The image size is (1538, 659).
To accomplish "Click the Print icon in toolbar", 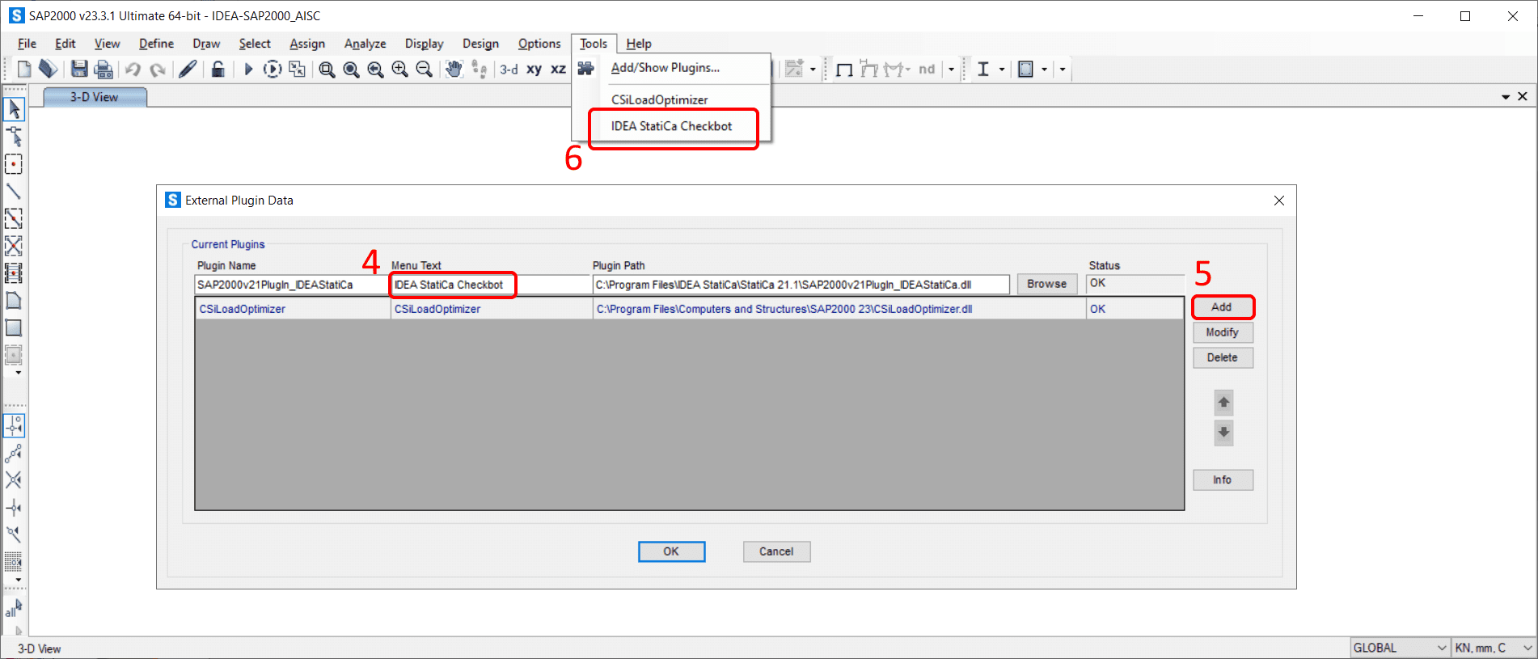I will tap(103, 70).
